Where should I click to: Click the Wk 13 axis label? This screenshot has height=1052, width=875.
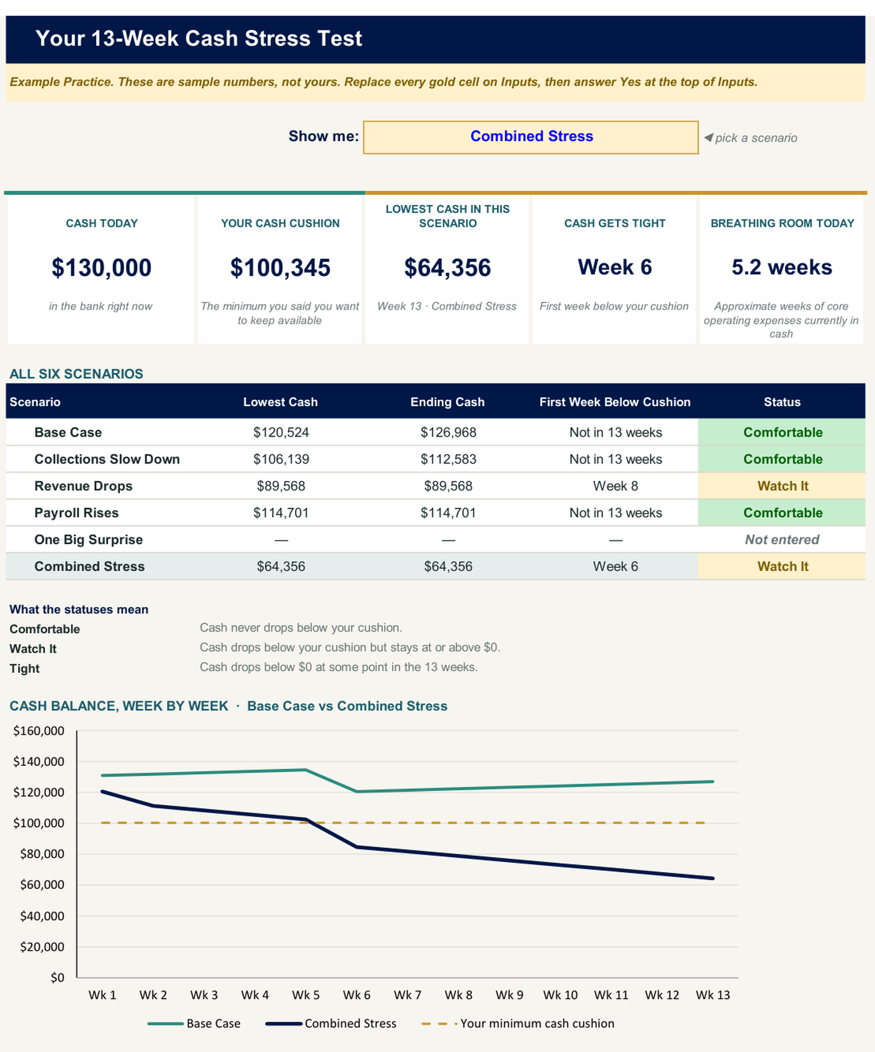pyautogui.click(x=713, y=995)
